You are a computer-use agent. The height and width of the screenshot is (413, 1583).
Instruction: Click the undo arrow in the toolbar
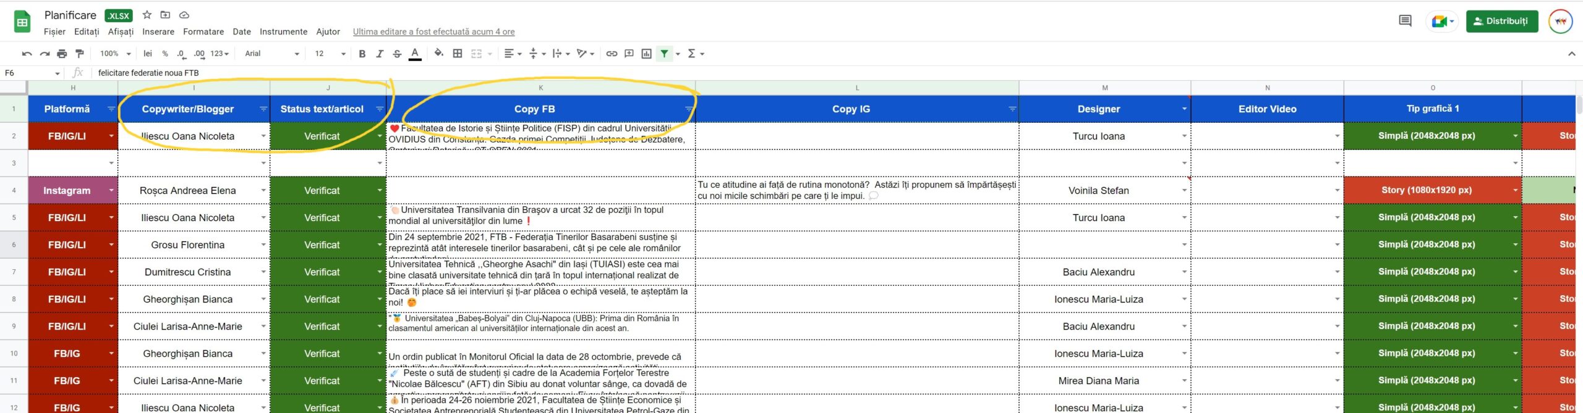point(27,54)
